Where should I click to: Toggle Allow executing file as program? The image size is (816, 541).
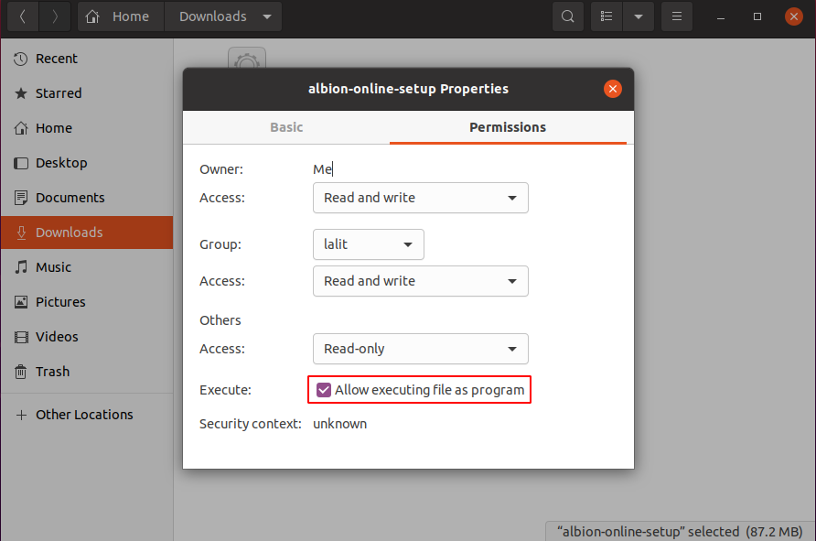tap(323, 389)
